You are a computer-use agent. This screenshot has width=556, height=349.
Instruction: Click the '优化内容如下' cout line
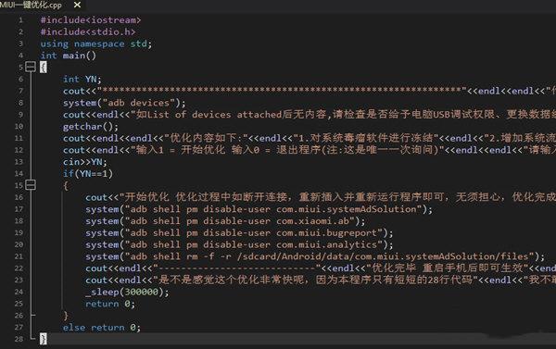tap(310, 138)
